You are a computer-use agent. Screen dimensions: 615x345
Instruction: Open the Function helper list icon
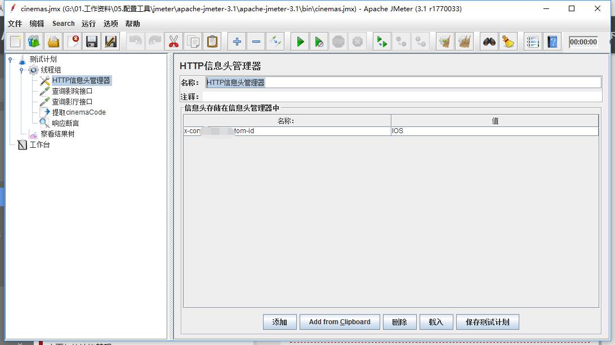click(533, 42)
